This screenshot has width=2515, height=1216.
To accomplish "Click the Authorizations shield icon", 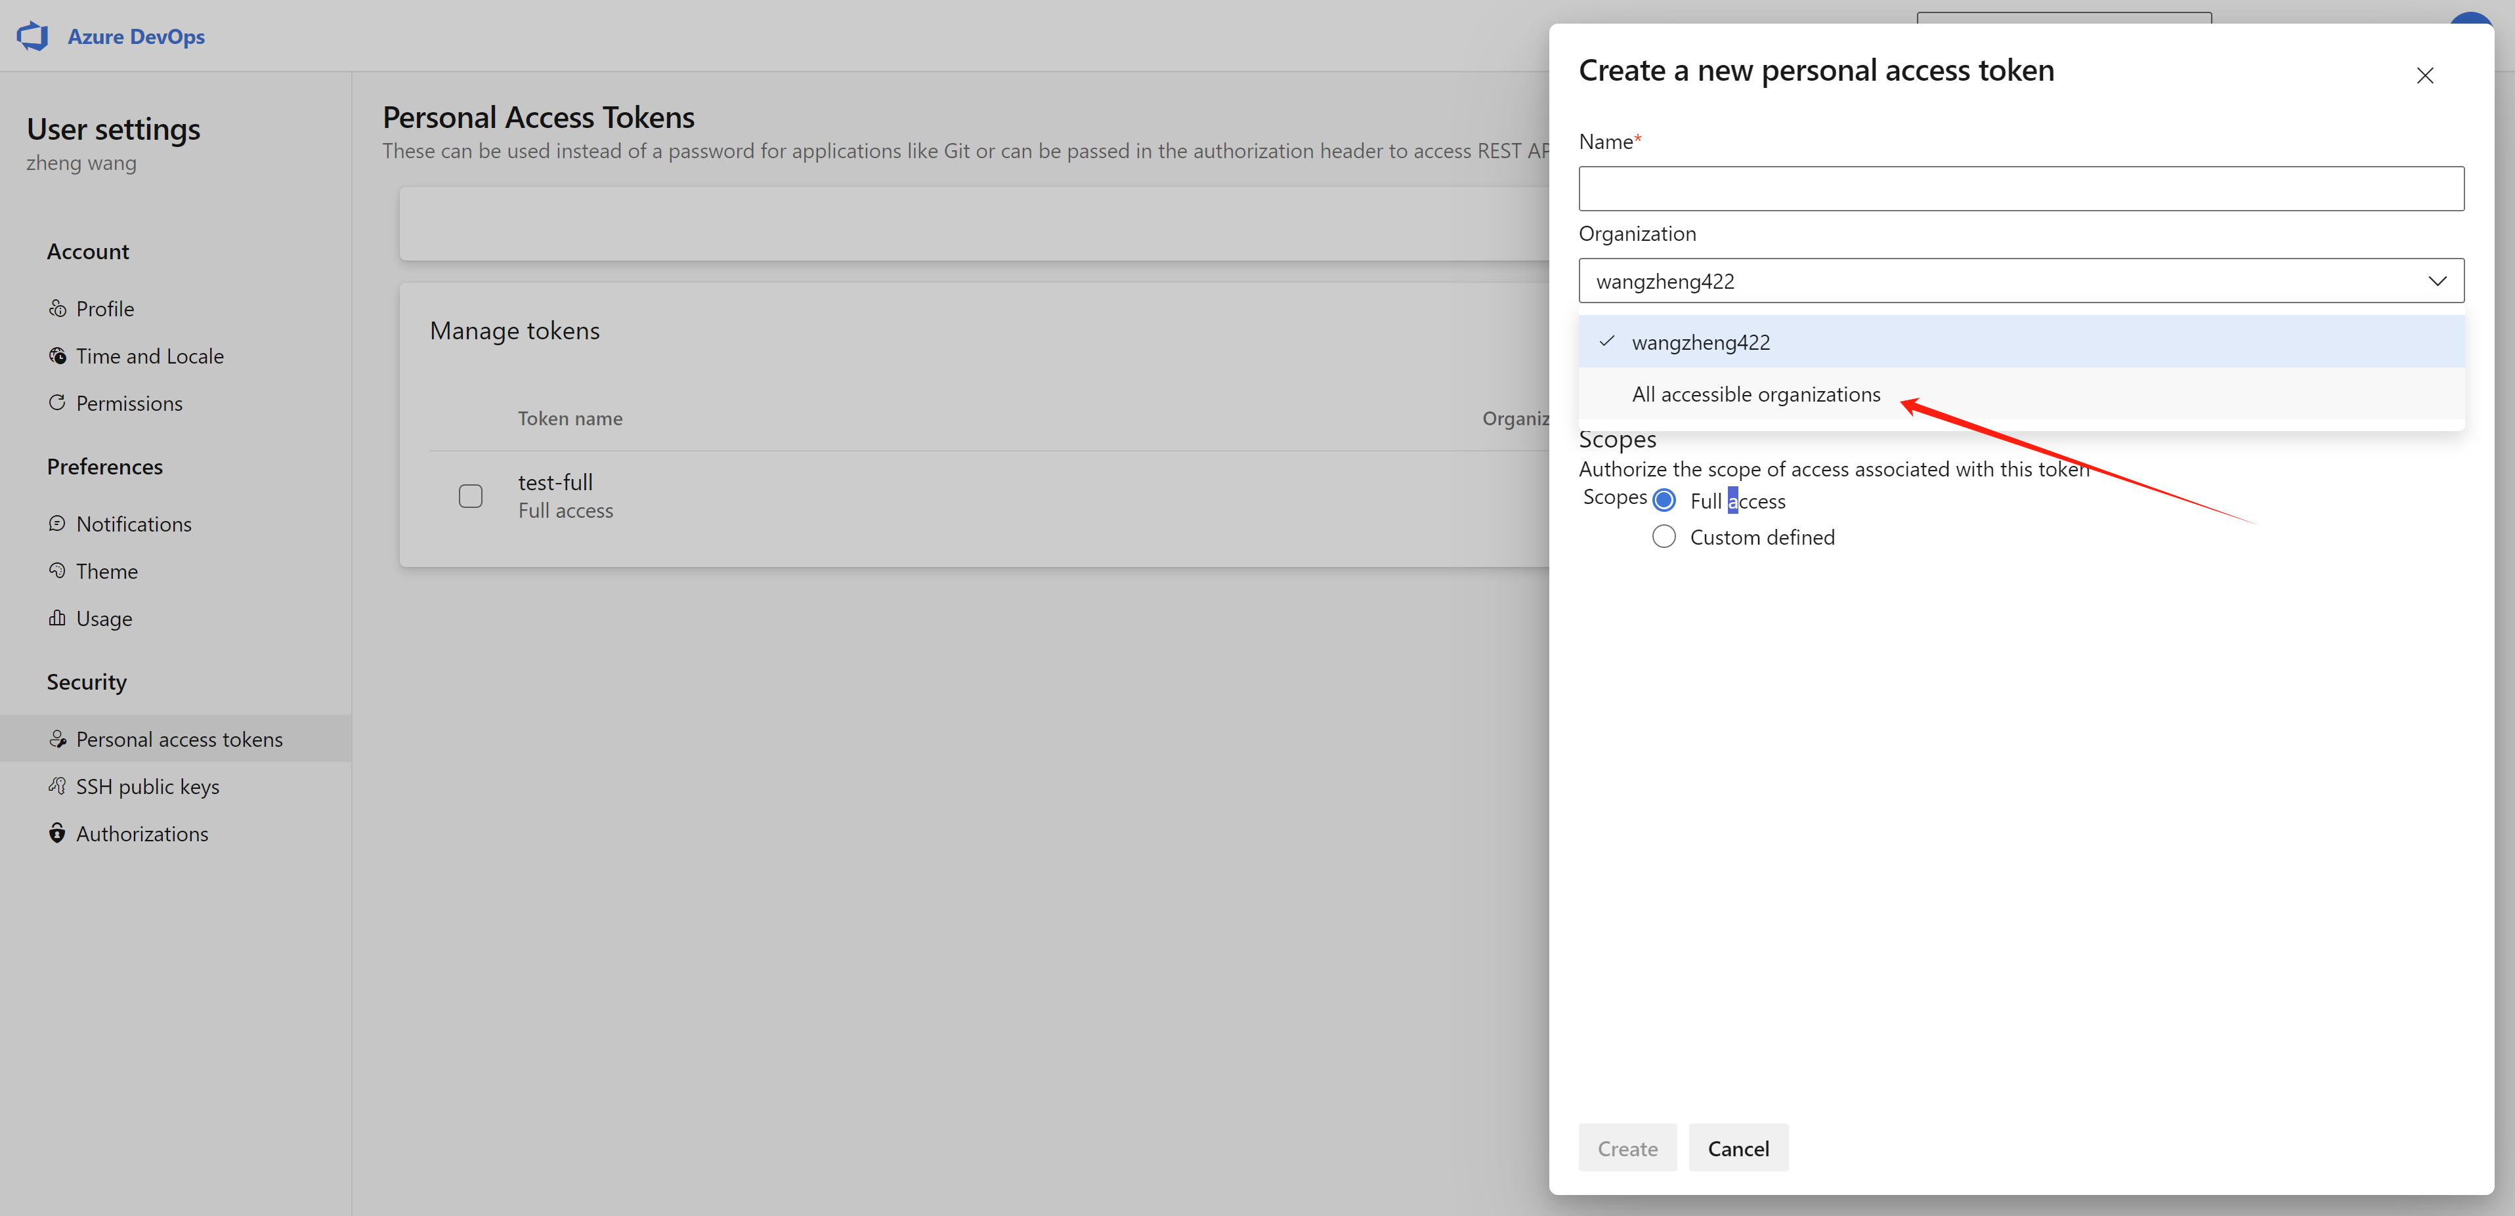I will (x=58, y=833).
